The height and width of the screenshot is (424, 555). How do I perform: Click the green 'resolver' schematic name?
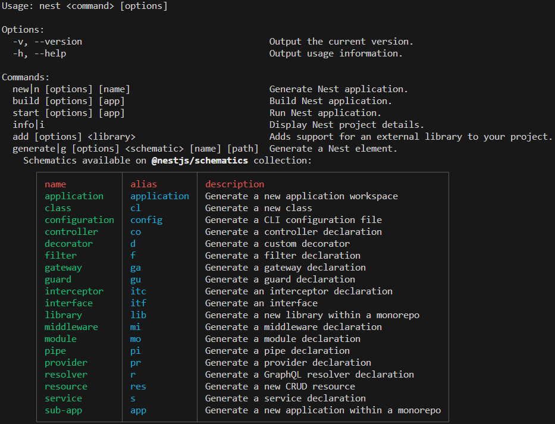coord(66,375)
